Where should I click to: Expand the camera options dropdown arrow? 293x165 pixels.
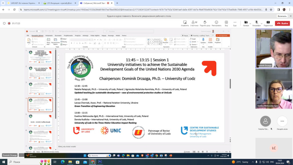point(250,23)
